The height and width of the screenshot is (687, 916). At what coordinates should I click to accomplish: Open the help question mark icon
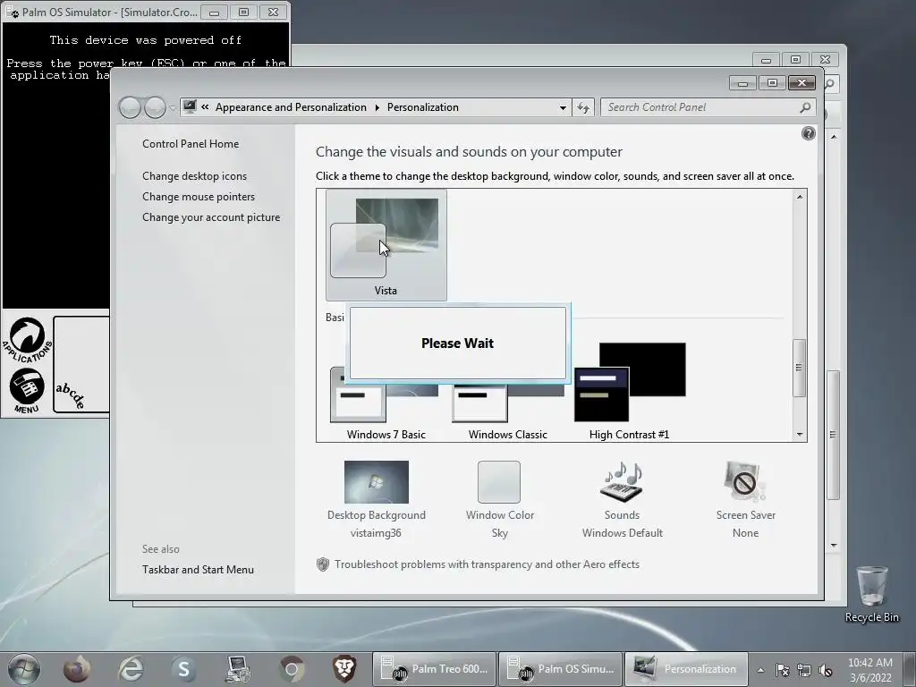[x=808, y=133]
